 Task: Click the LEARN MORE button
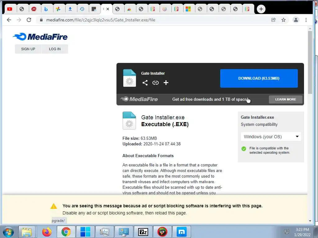click(x=286, y=99)
